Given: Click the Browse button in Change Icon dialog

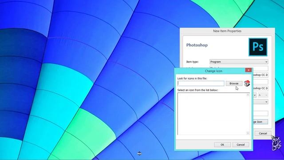Looking at the screenshot, I should pyautogui.click(x=234, y=84).
